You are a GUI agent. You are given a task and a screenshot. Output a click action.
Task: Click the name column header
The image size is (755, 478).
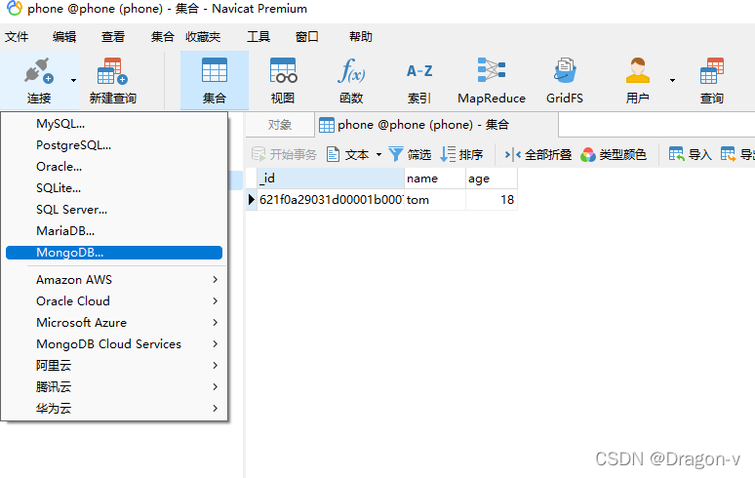435,179
